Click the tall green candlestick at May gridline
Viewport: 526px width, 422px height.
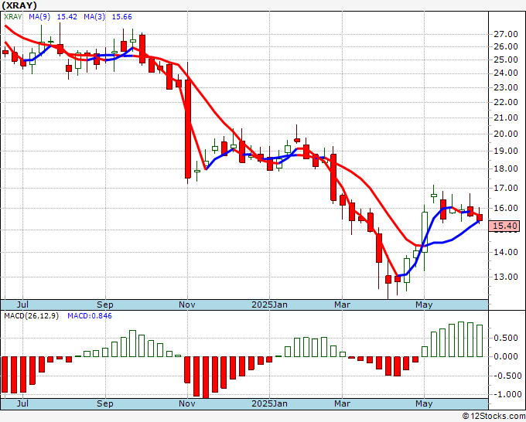tap(425, 232)
